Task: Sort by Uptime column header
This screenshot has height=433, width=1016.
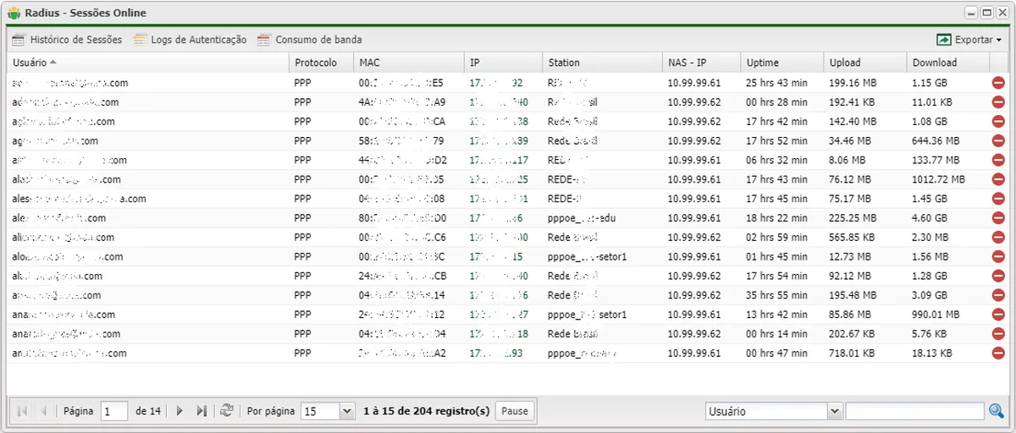Action: pos(781,63)
